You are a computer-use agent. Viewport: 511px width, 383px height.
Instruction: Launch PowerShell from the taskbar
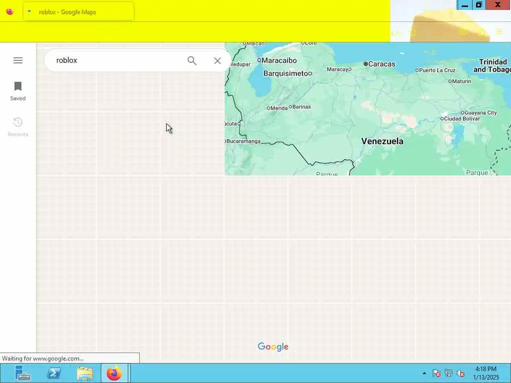point(54,373)
